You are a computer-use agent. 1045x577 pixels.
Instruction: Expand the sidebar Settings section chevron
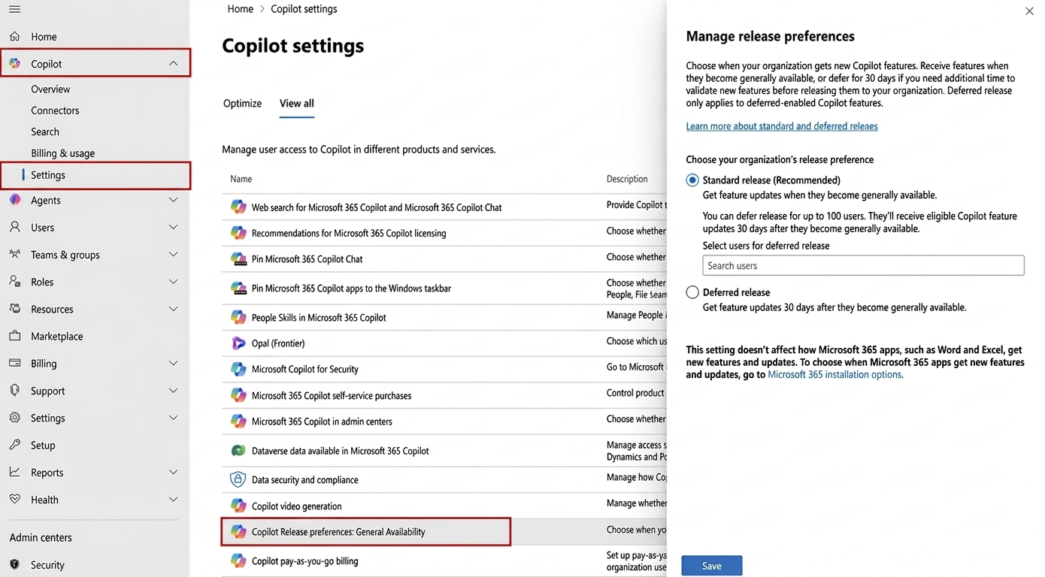(x=174, y=418)
